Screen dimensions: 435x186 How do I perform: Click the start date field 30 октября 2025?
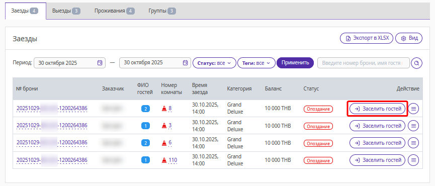[69, 63]
